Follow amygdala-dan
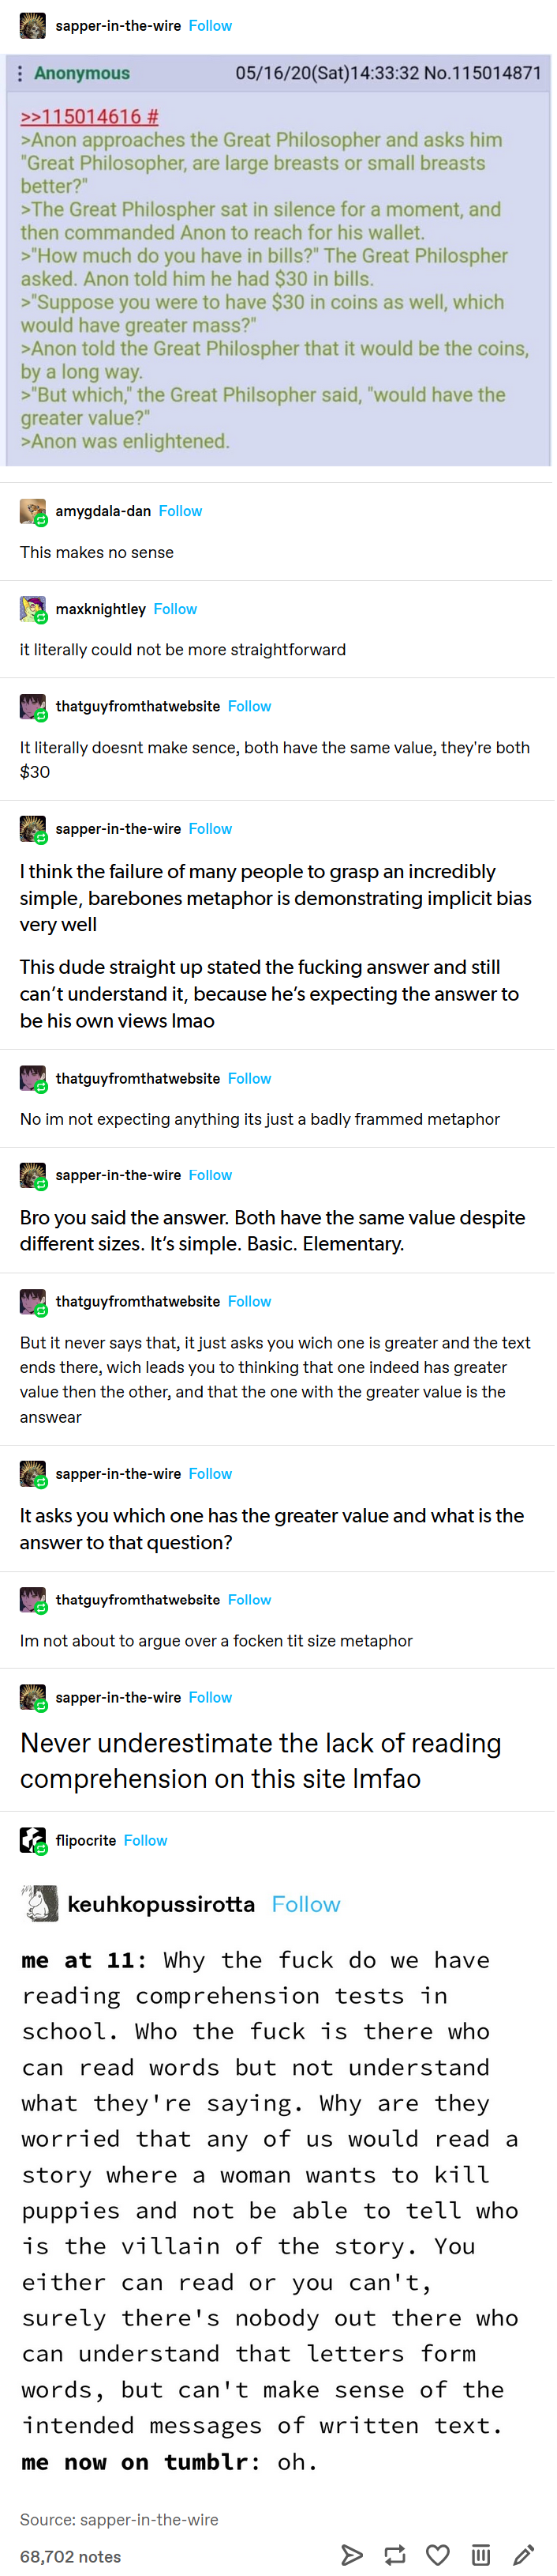The height and width of the screenshot is (2576, 557). point(180,511)
